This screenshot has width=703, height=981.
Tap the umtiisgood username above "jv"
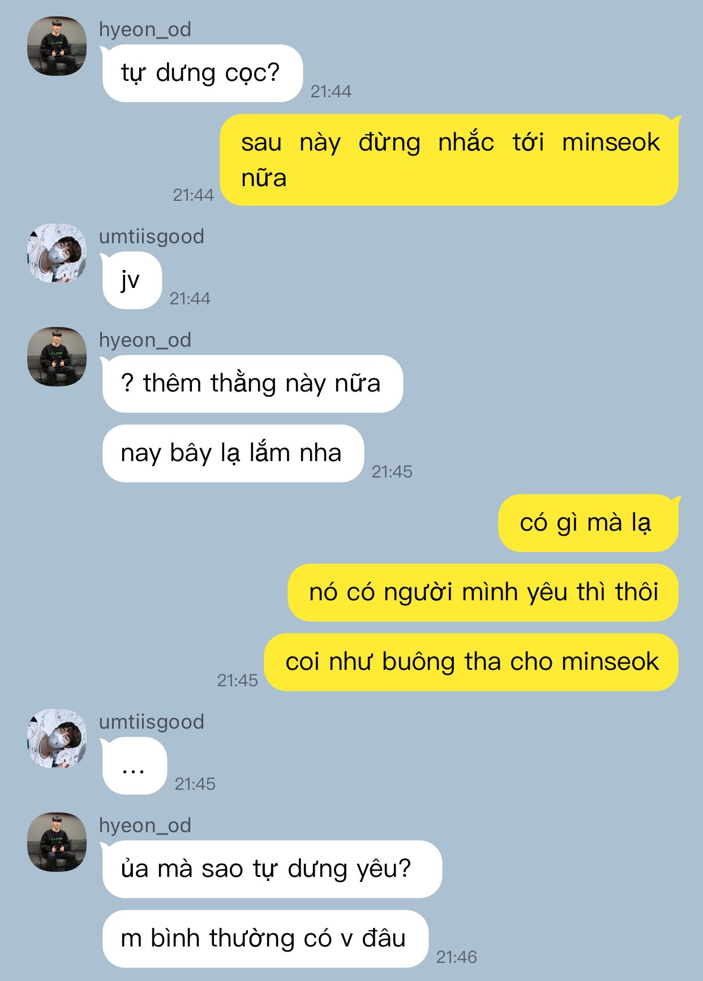[152, 236]
